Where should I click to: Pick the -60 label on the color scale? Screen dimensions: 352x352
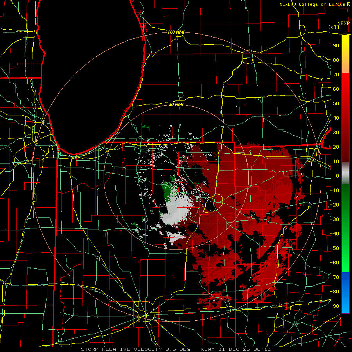334,263
